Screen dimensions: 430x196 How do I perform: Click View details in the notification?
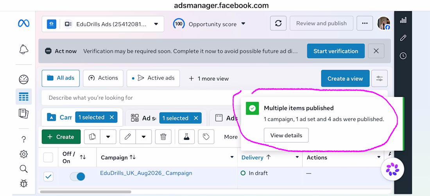tap(286, 135)
